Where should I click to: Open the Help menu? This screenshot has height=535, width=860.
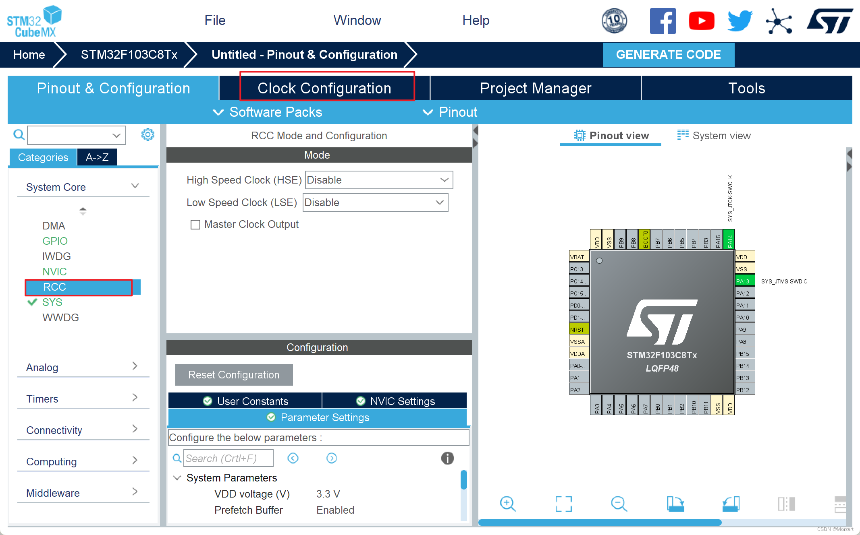476,20
